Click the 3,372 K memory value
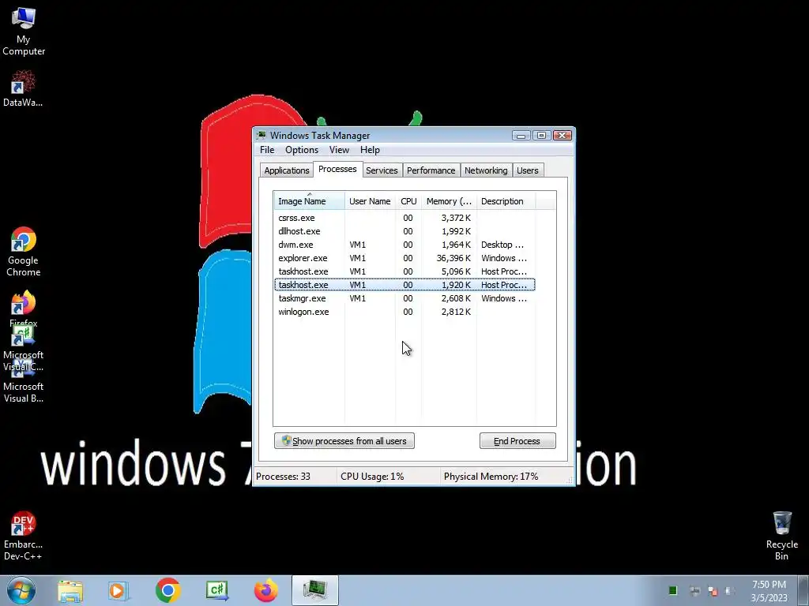809x606 pixels. coord(456,218)
